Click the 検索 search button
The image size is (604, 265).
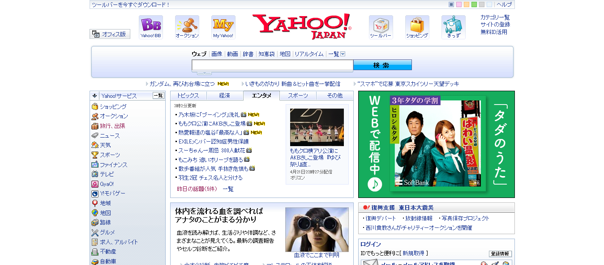(382, 65)
